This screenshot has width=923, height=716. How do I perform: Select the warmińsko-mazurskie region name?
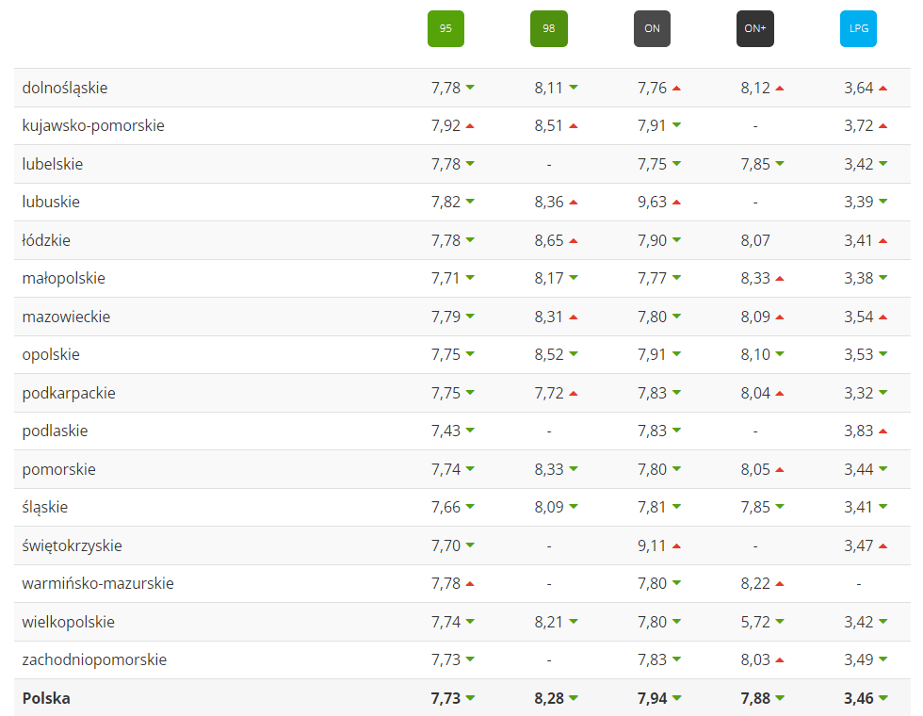click(x=98, y=583)
